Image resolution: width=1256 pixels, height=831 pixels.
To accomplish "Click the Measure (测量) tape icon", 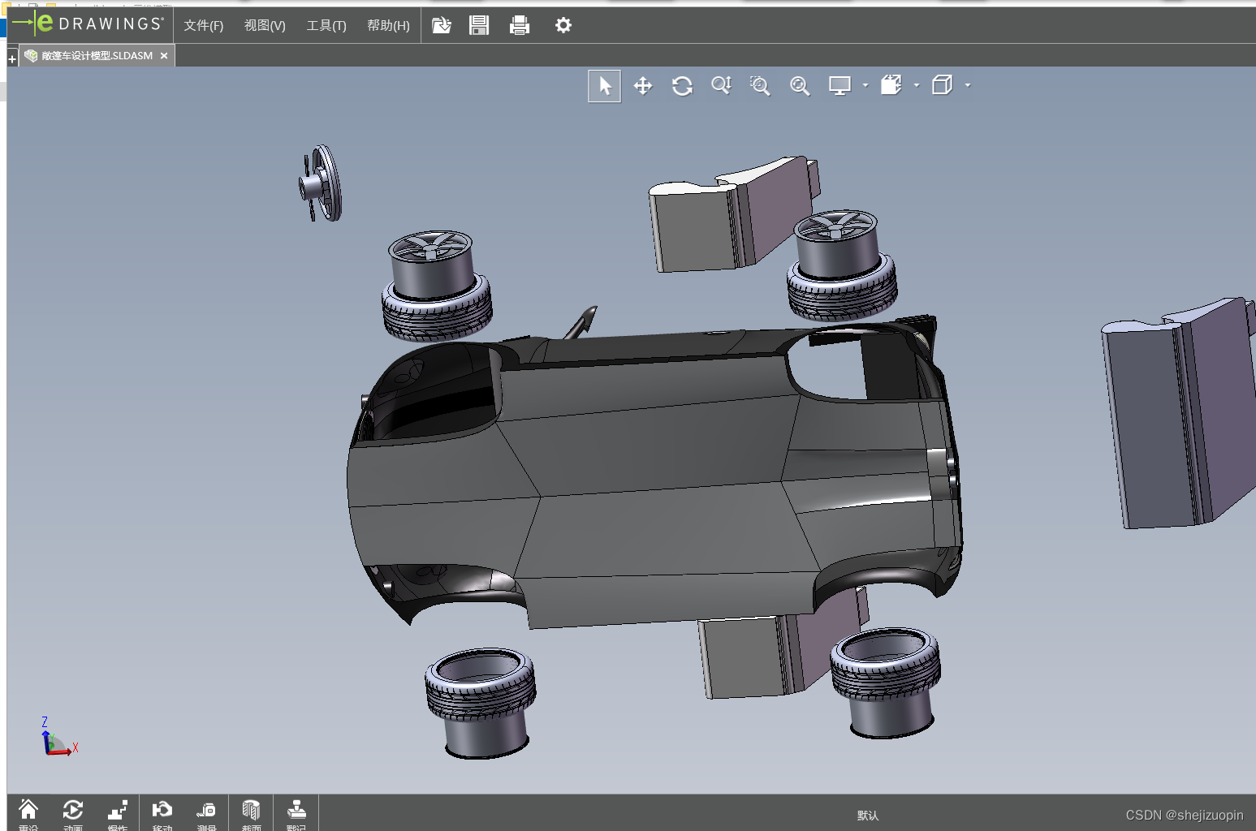I will (206, 814).
